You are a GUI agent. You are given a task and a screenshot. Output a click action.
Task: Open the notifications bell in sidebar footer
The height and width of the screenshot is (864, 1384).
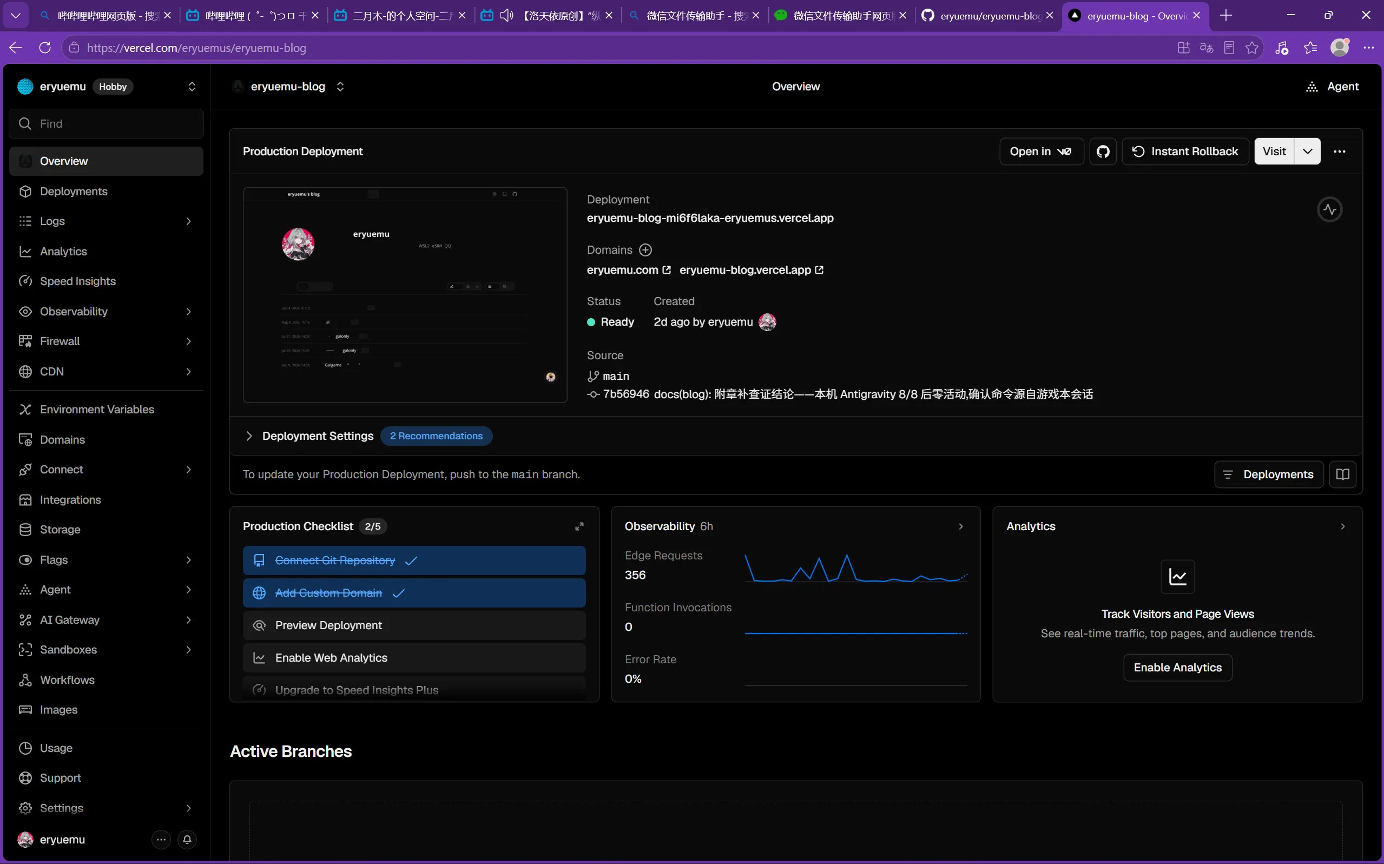click(187, 840)
